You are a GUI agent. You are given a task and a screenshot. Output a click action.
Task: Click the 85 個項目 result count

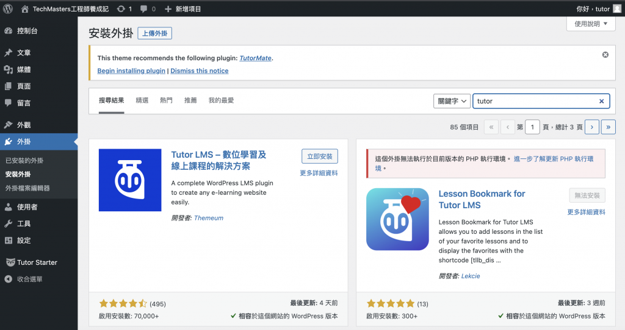[x=464, y=127]
